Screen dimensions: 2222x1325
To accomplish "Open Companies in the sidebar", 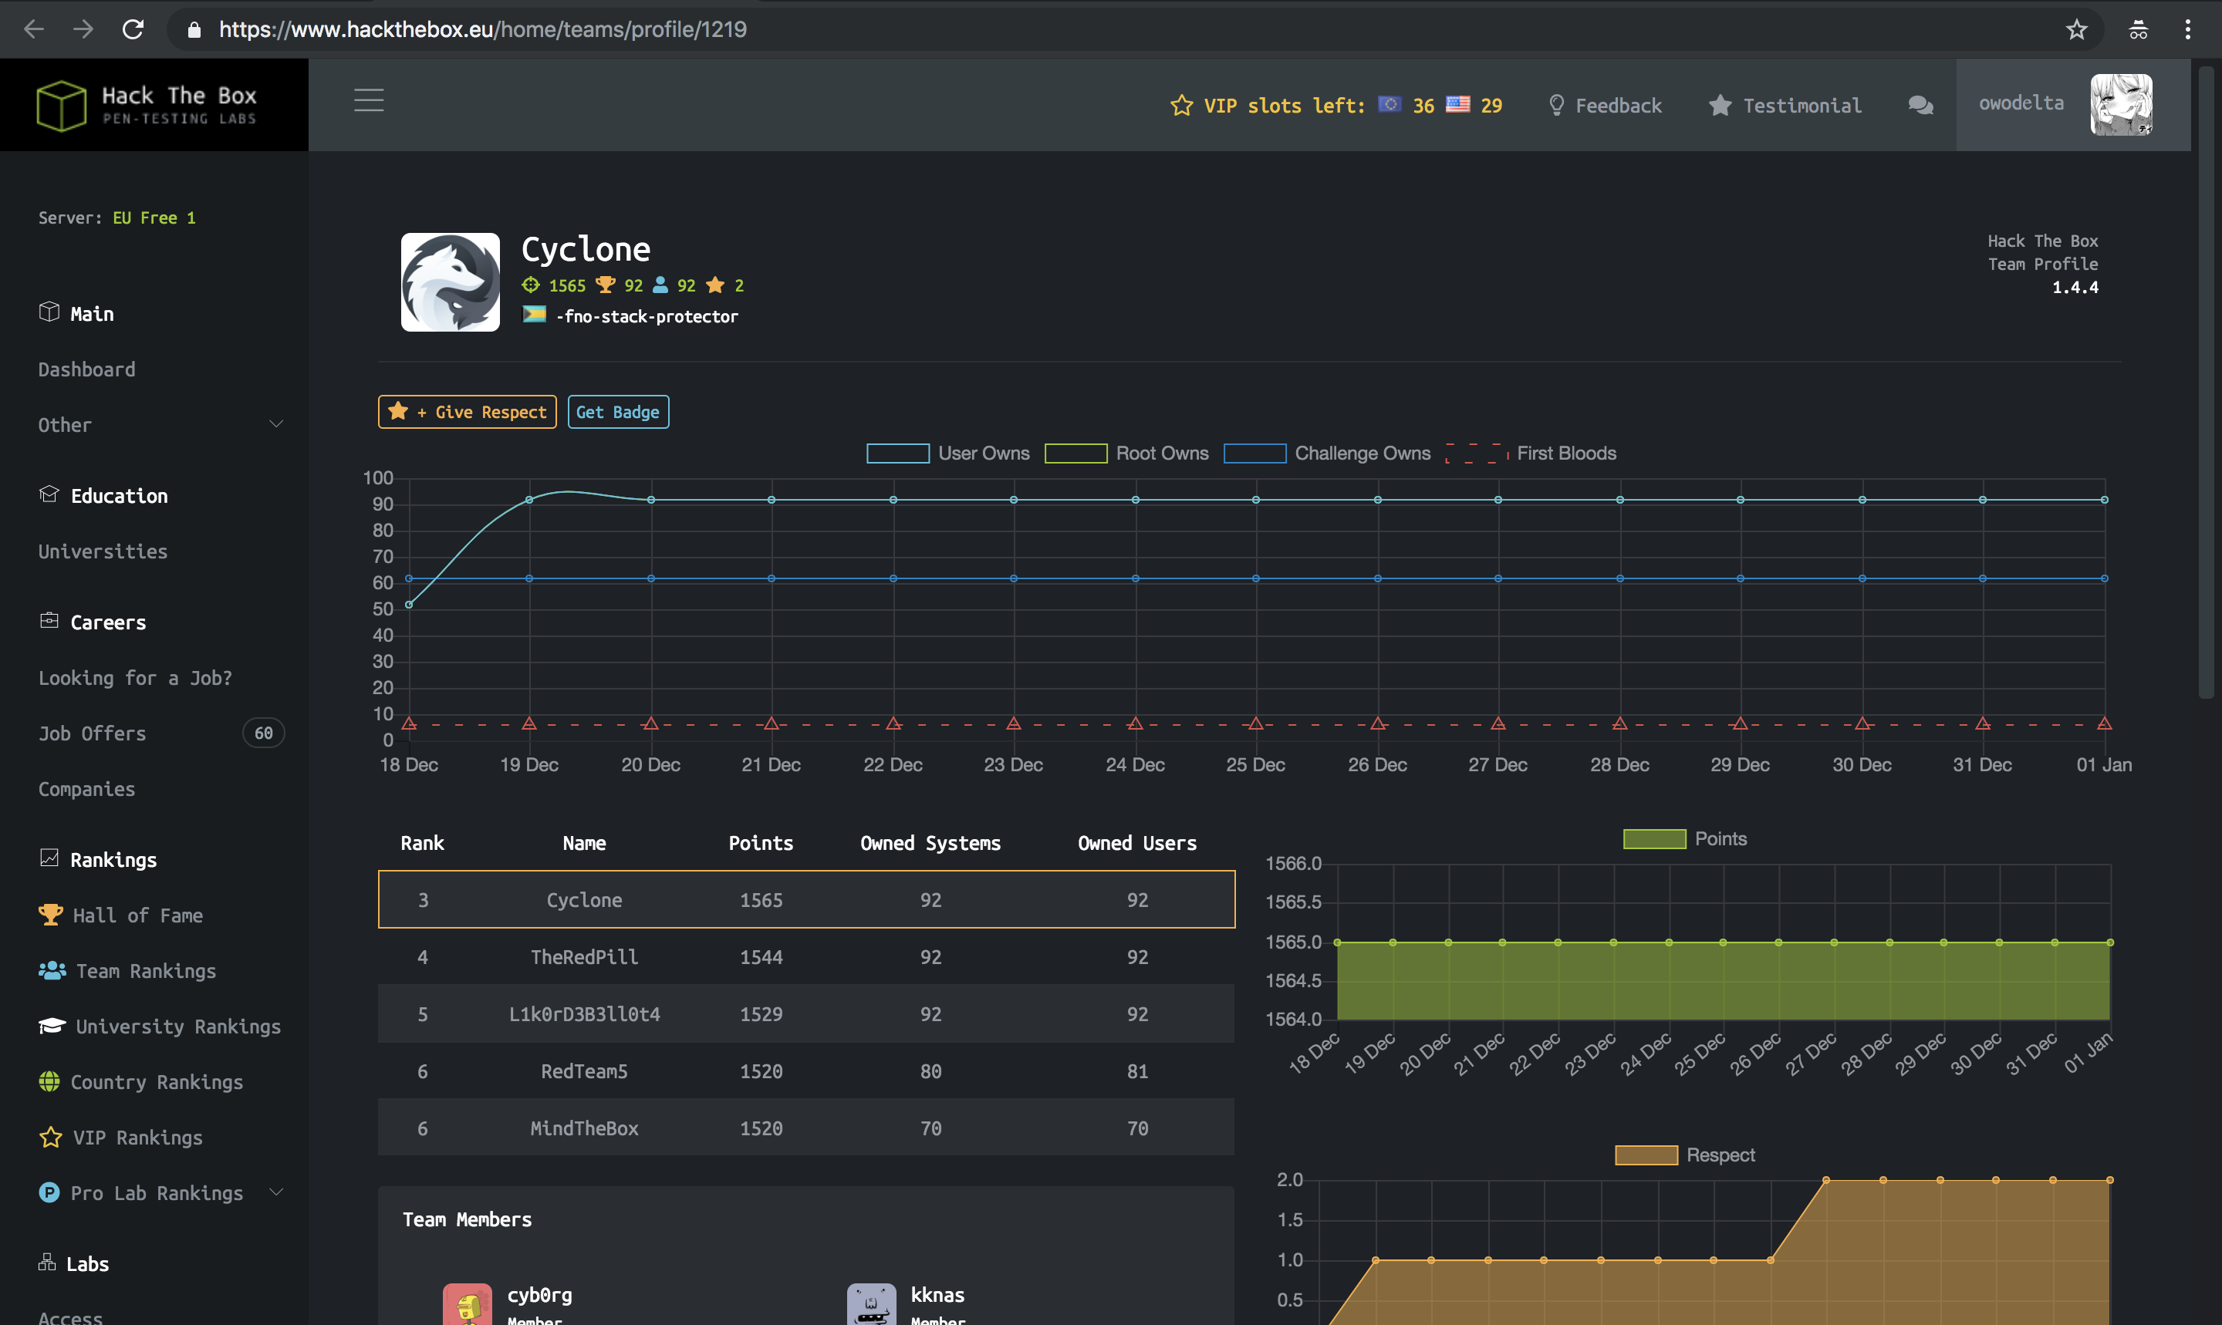I will [x=86, y=788].
